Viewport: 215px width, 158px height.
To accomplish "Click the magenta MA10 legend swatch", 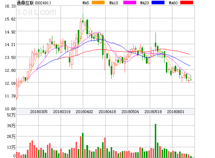I will (130, 3).
